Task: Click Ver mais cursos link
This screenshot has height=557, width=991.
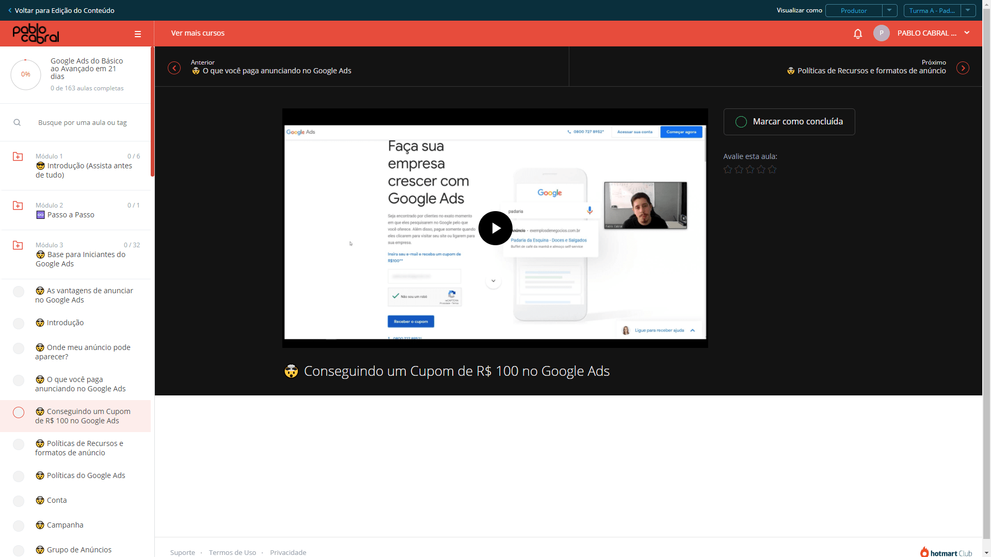Action: coord(198,33)
